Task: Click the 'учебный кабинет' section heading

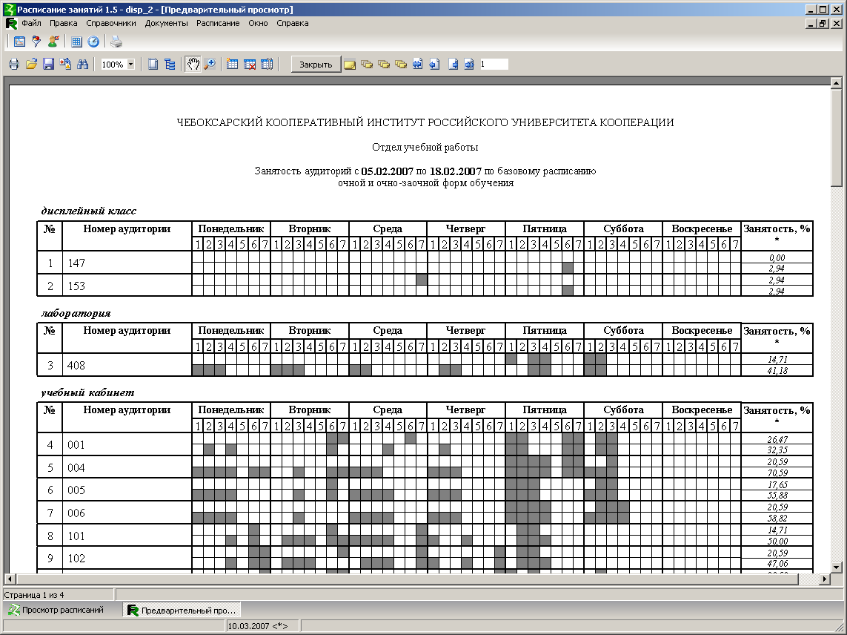Action: click(87, 392)
